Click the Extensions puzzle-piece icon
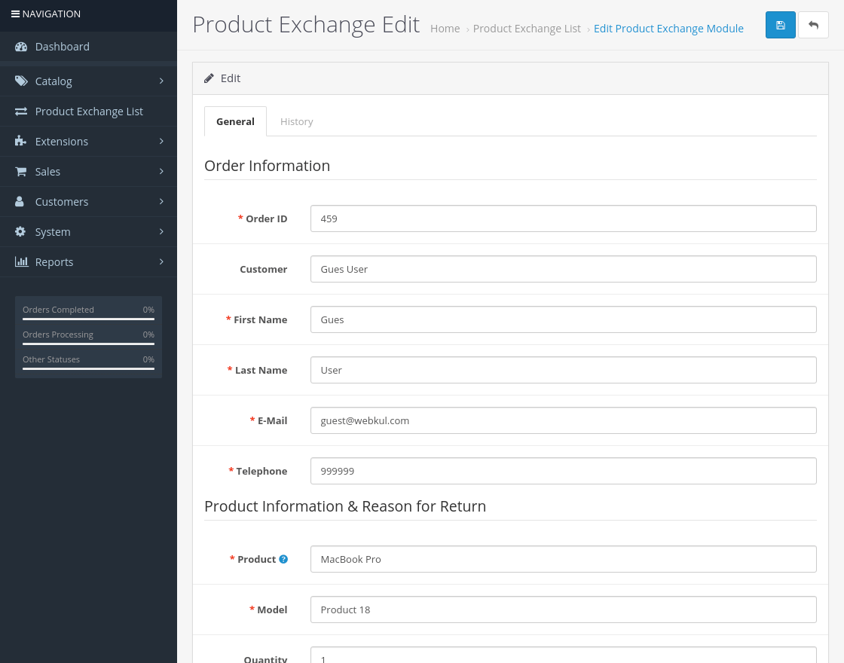Viewport: 844px width, 663px height. 20,141
